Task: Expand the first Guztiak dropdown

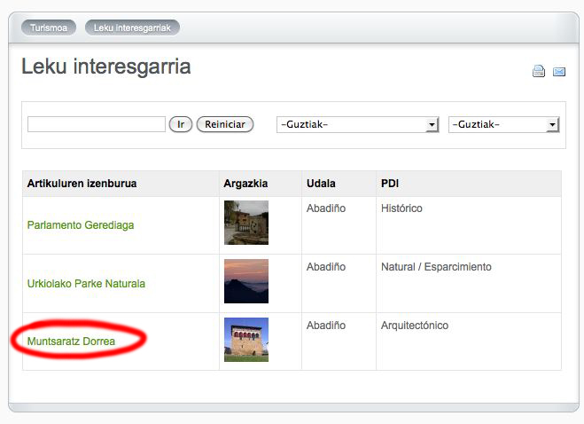Action: click(x=357, y=125)
